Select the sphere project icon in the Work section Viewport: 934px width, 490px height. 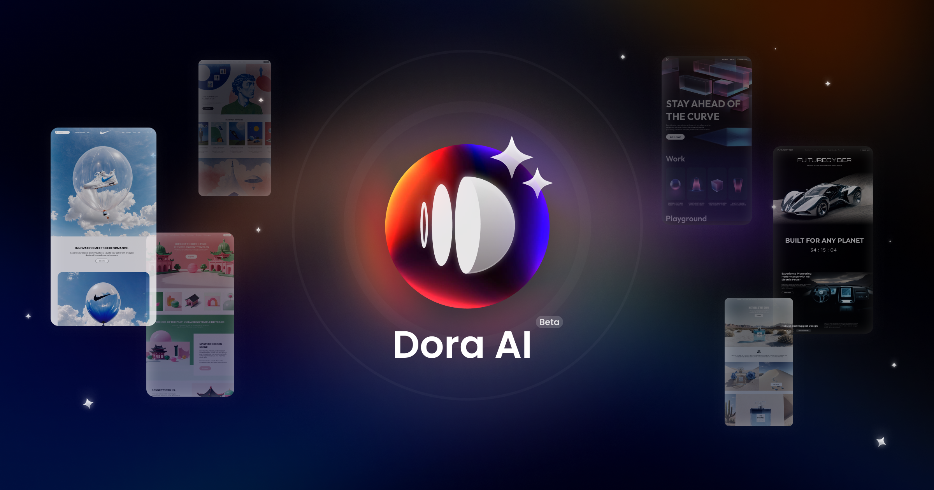(676, 185)
